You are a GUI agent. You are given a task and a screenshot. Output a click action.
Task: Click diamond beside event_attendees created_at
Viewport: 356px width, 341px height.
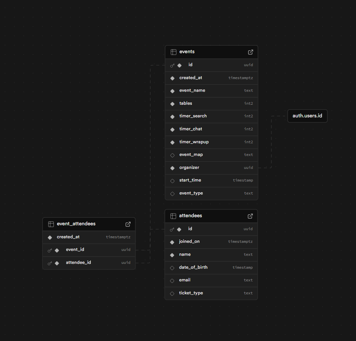point(50,238)
